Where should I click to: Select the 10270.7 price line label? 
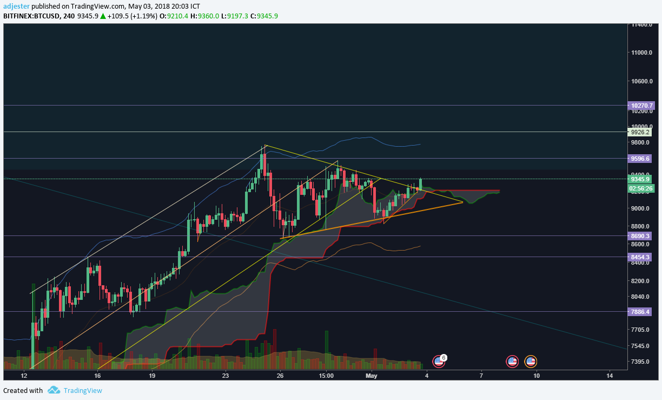[x=641, y=106]
